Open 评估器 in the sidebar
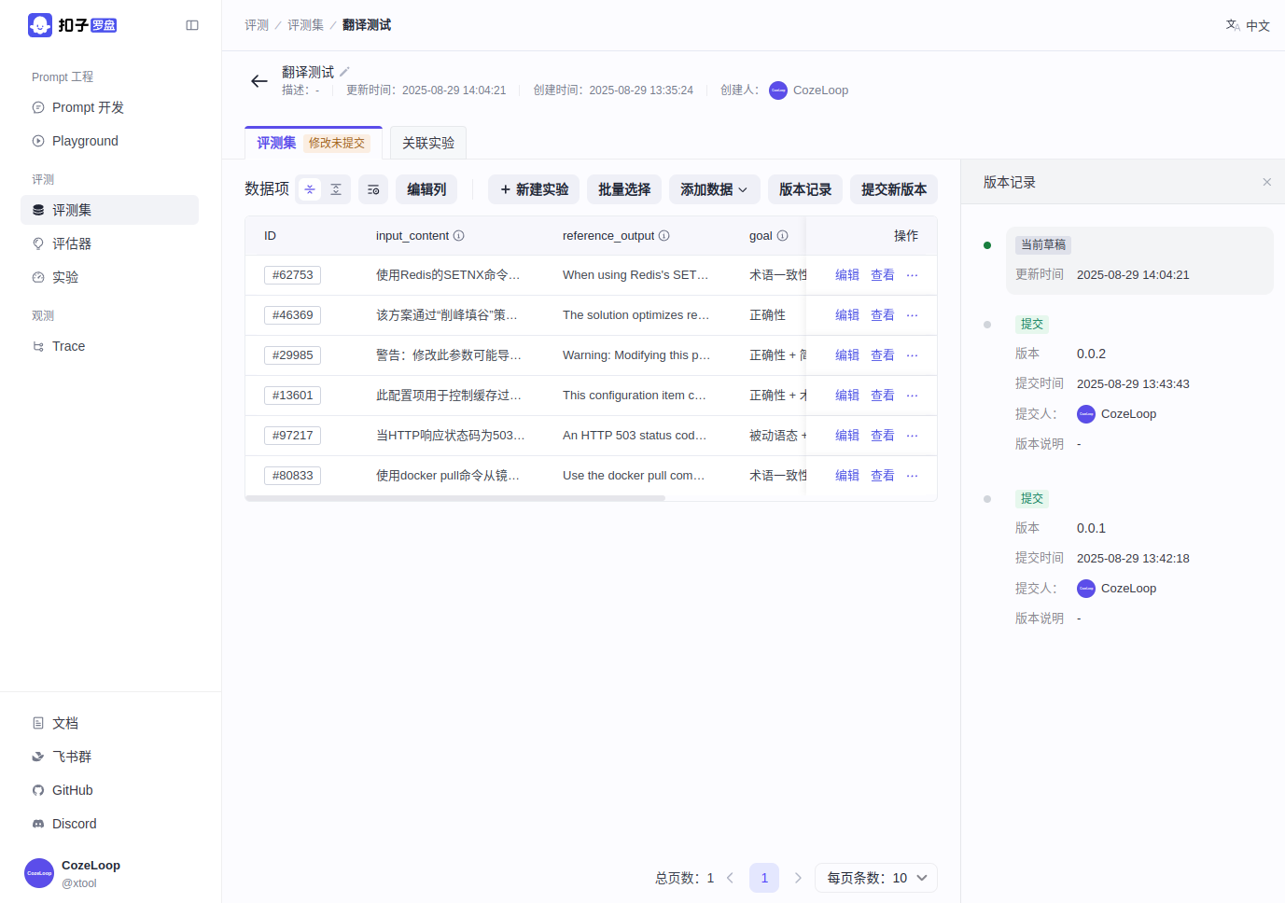The height and width of the screenshot is (903, 1285). click(72, 243)
